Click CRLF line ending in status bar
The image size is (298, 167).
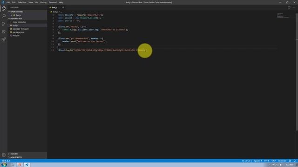pyautogui.click(x=273, y=161)
